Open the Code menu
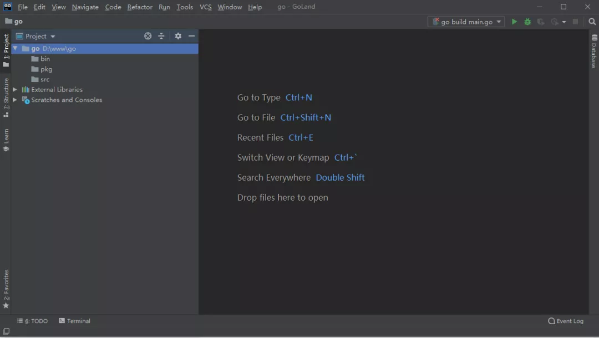 click(113, 7)
